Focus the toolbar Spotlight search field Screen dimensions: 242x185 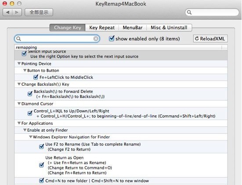[212, 12]
